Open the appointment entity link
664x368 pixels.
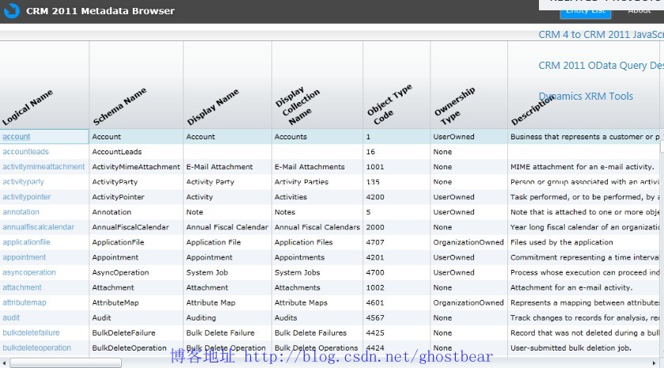[24, 257]
